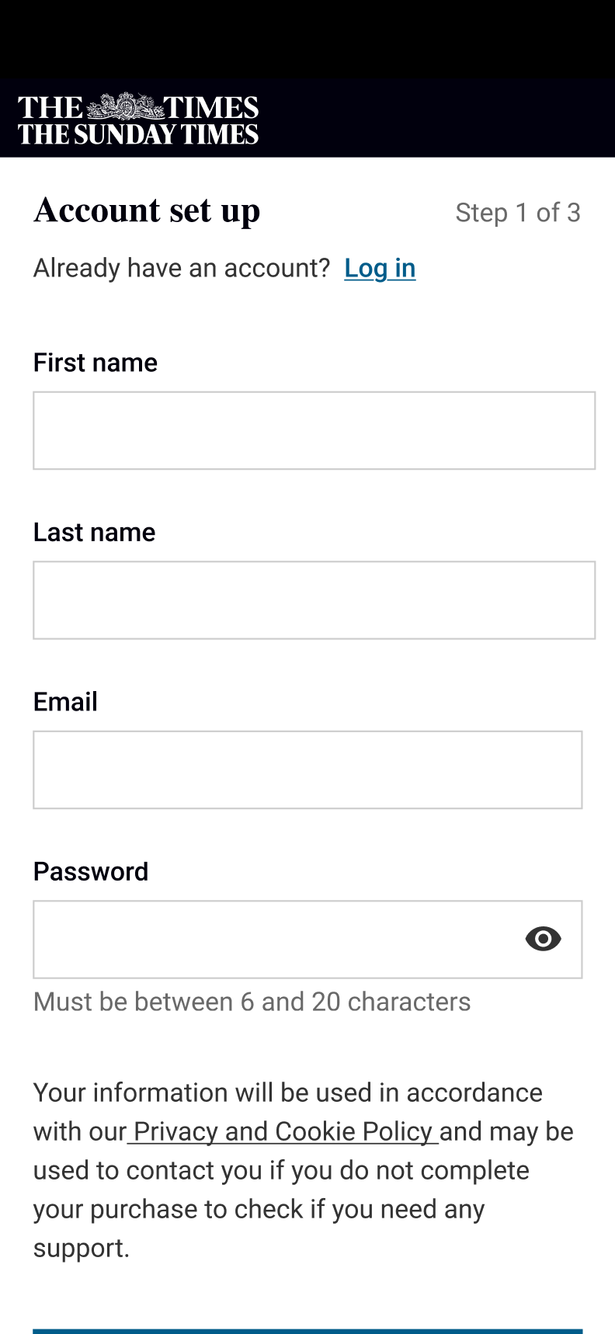Toggle password visibility eye icon
Viewport: 615px width, 1334px height.
point(543,939)
